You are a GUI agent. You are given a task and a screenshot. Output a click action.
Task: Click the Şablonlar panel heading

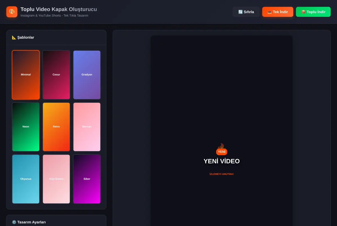point(23,37)
